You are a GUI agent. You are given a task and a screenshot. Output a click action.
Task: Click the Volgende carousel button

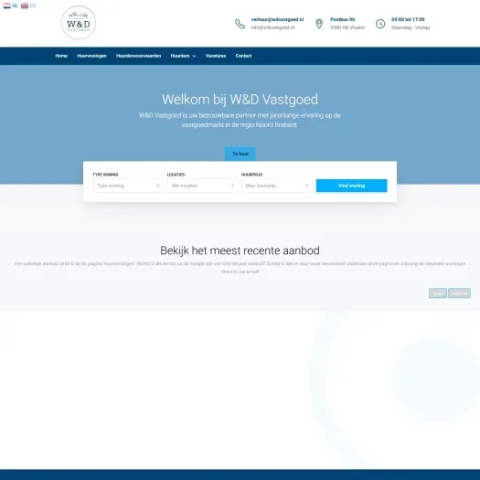coord(459,293)
